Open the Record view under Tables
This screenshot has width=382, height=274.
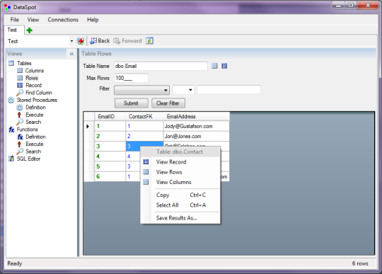[x=34, y=86]
